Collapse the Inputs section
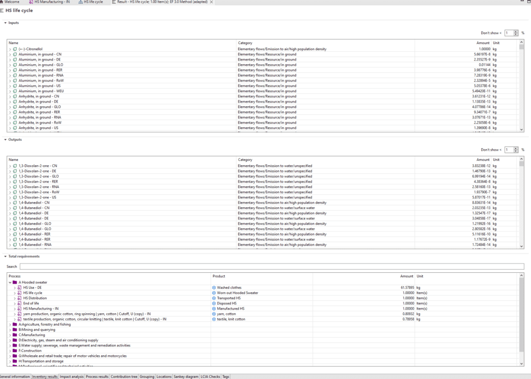The height and width of the screenshot is (379, 531). 5,23
